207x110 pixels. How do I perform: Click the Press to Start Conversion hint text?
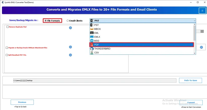pos(191,107)
